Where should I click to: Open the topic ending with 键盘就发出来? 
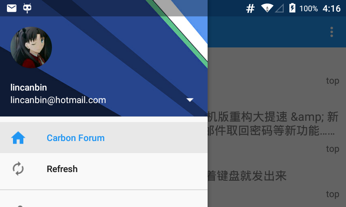coord(247,176)
